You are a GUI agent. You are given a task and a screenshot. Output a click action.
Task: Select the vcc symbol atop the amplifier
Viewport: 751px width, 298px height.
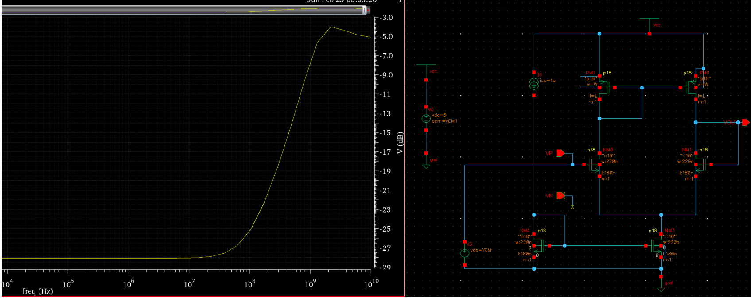(650, 25)
